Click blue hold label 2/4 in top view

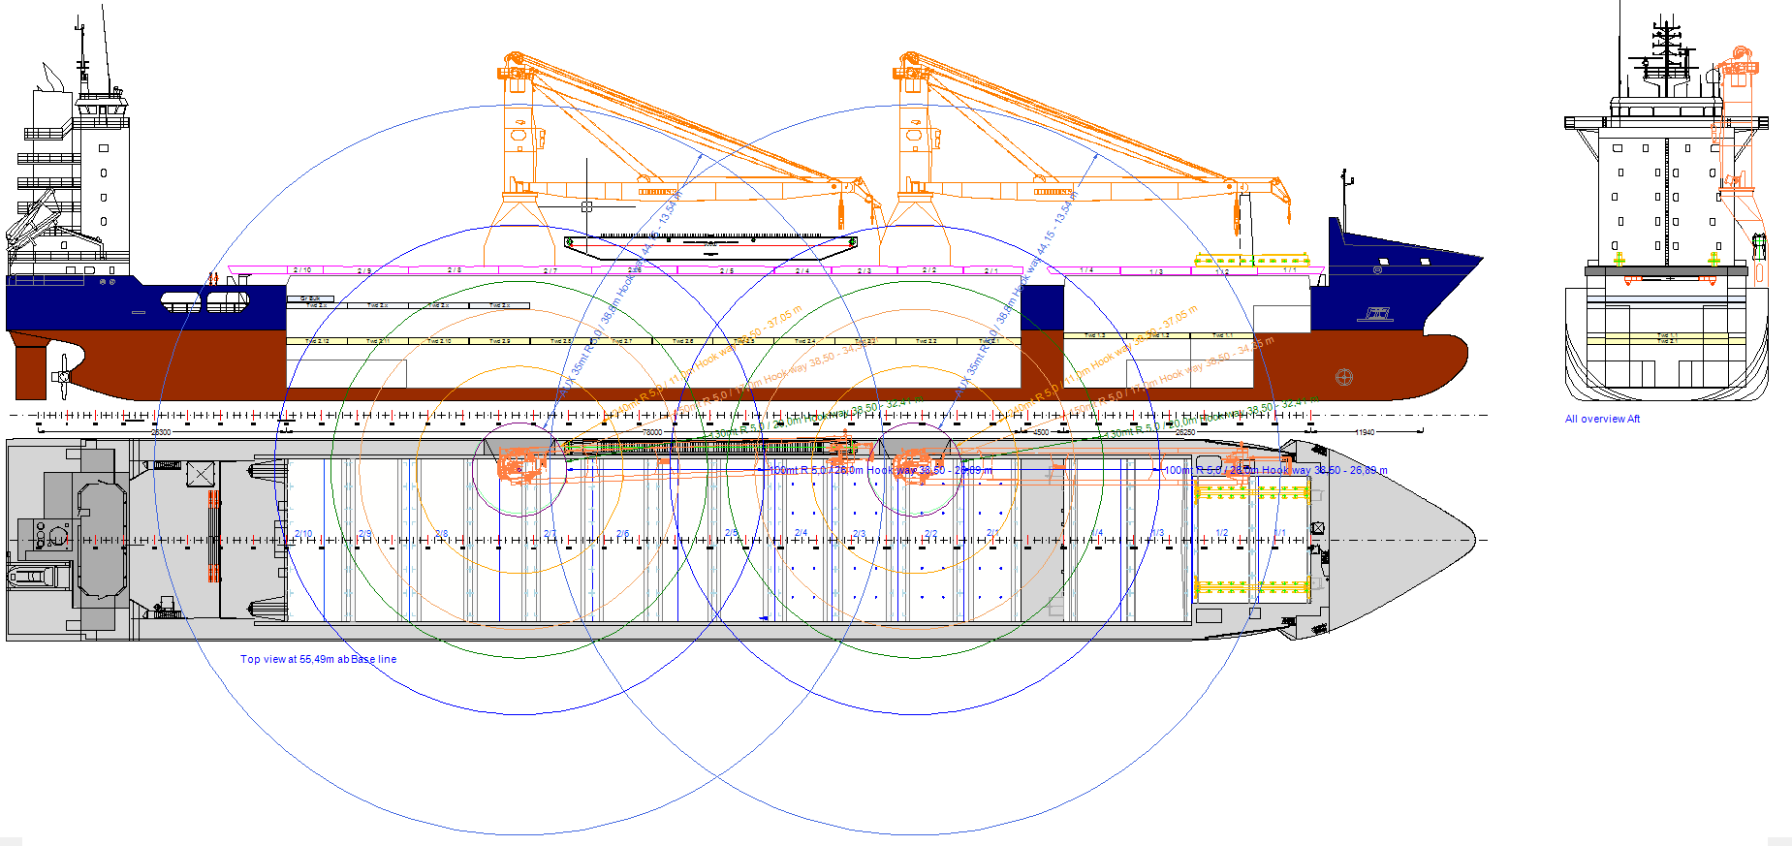tap(801, 533)
